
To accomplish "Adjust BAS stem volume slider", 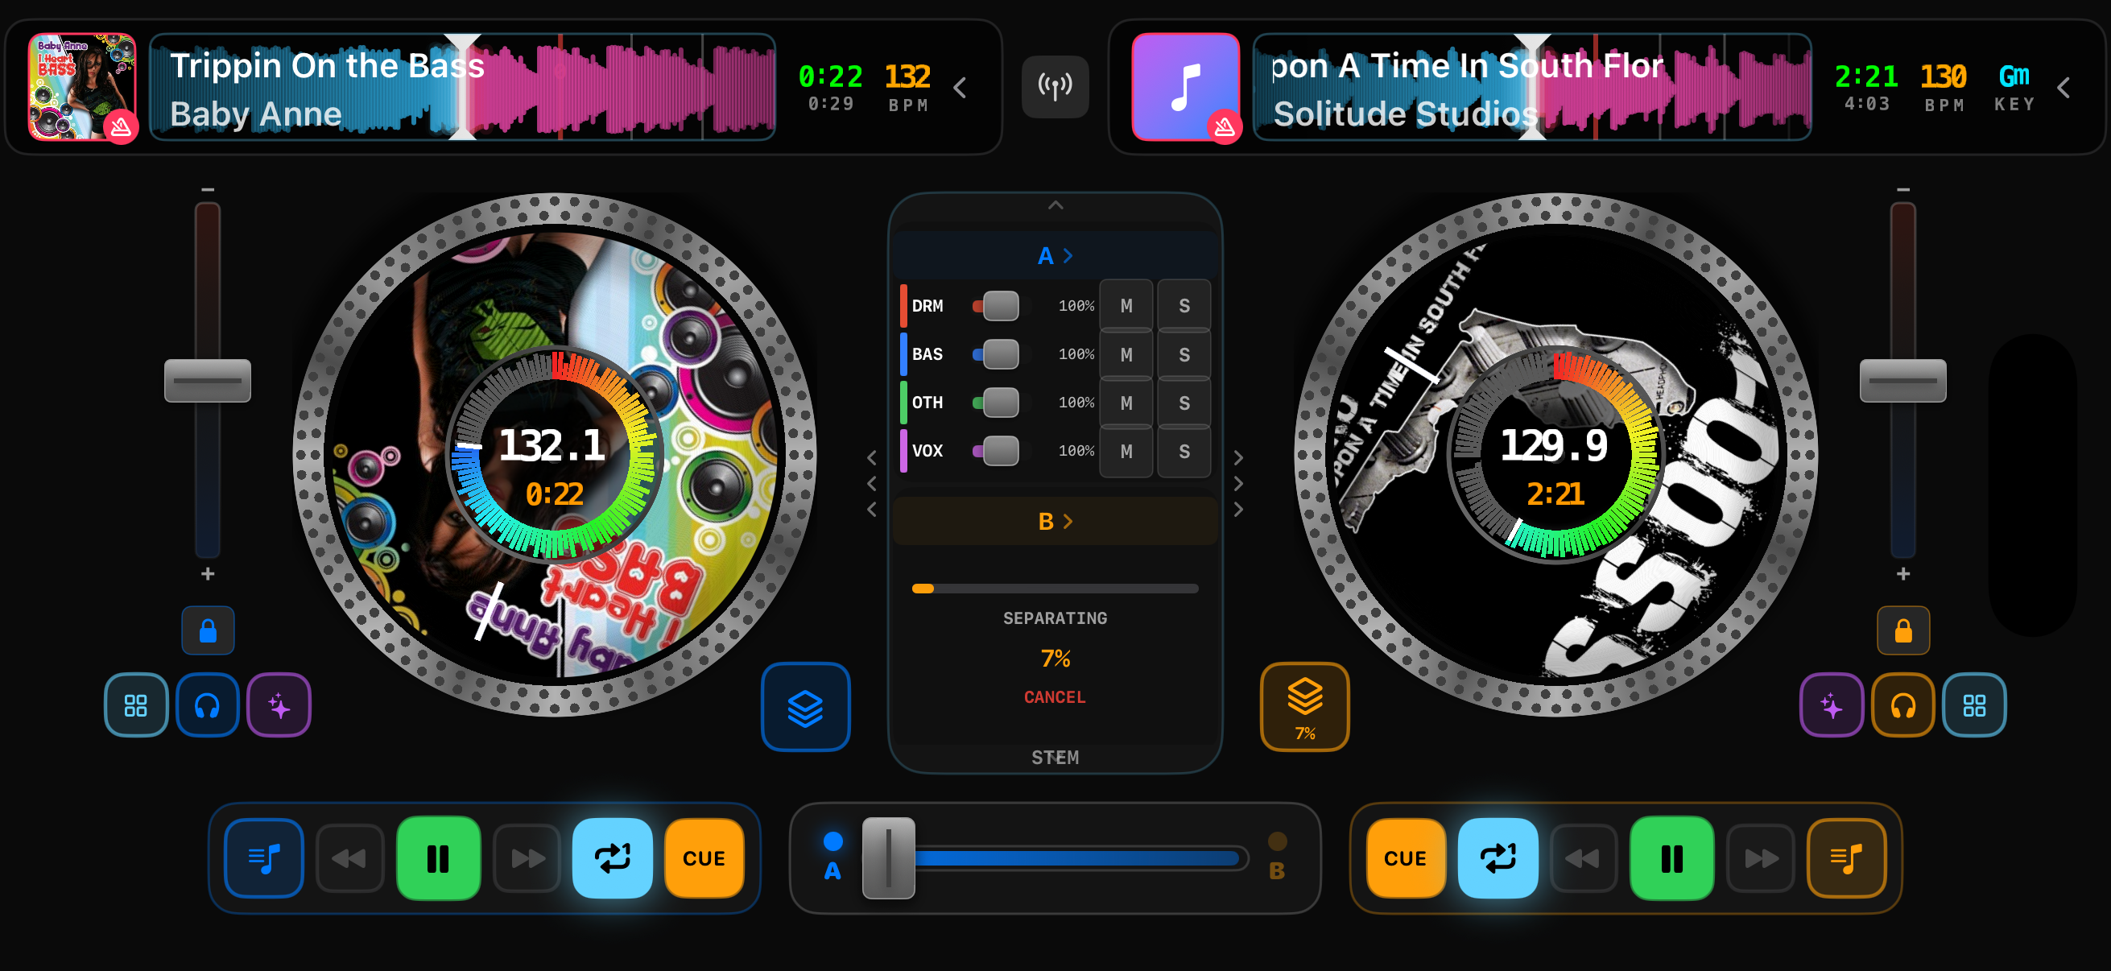I will point(1001,354).
